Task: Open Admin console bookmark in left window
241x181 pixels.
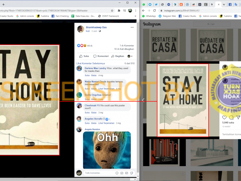Action: coord(25,16)
